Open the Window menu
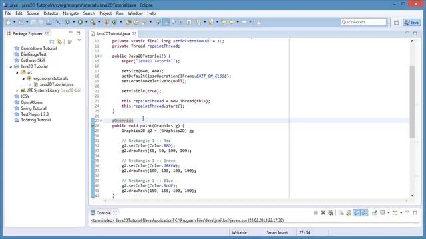This screenshot has width=426, height=239. pos(135,13)
